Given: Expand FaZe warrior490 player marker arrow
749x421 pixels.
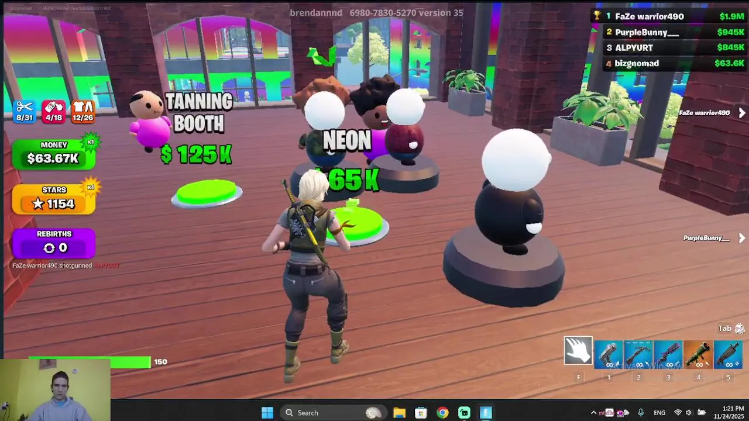Looking at the screenshot, I should (x=742, y=113).
